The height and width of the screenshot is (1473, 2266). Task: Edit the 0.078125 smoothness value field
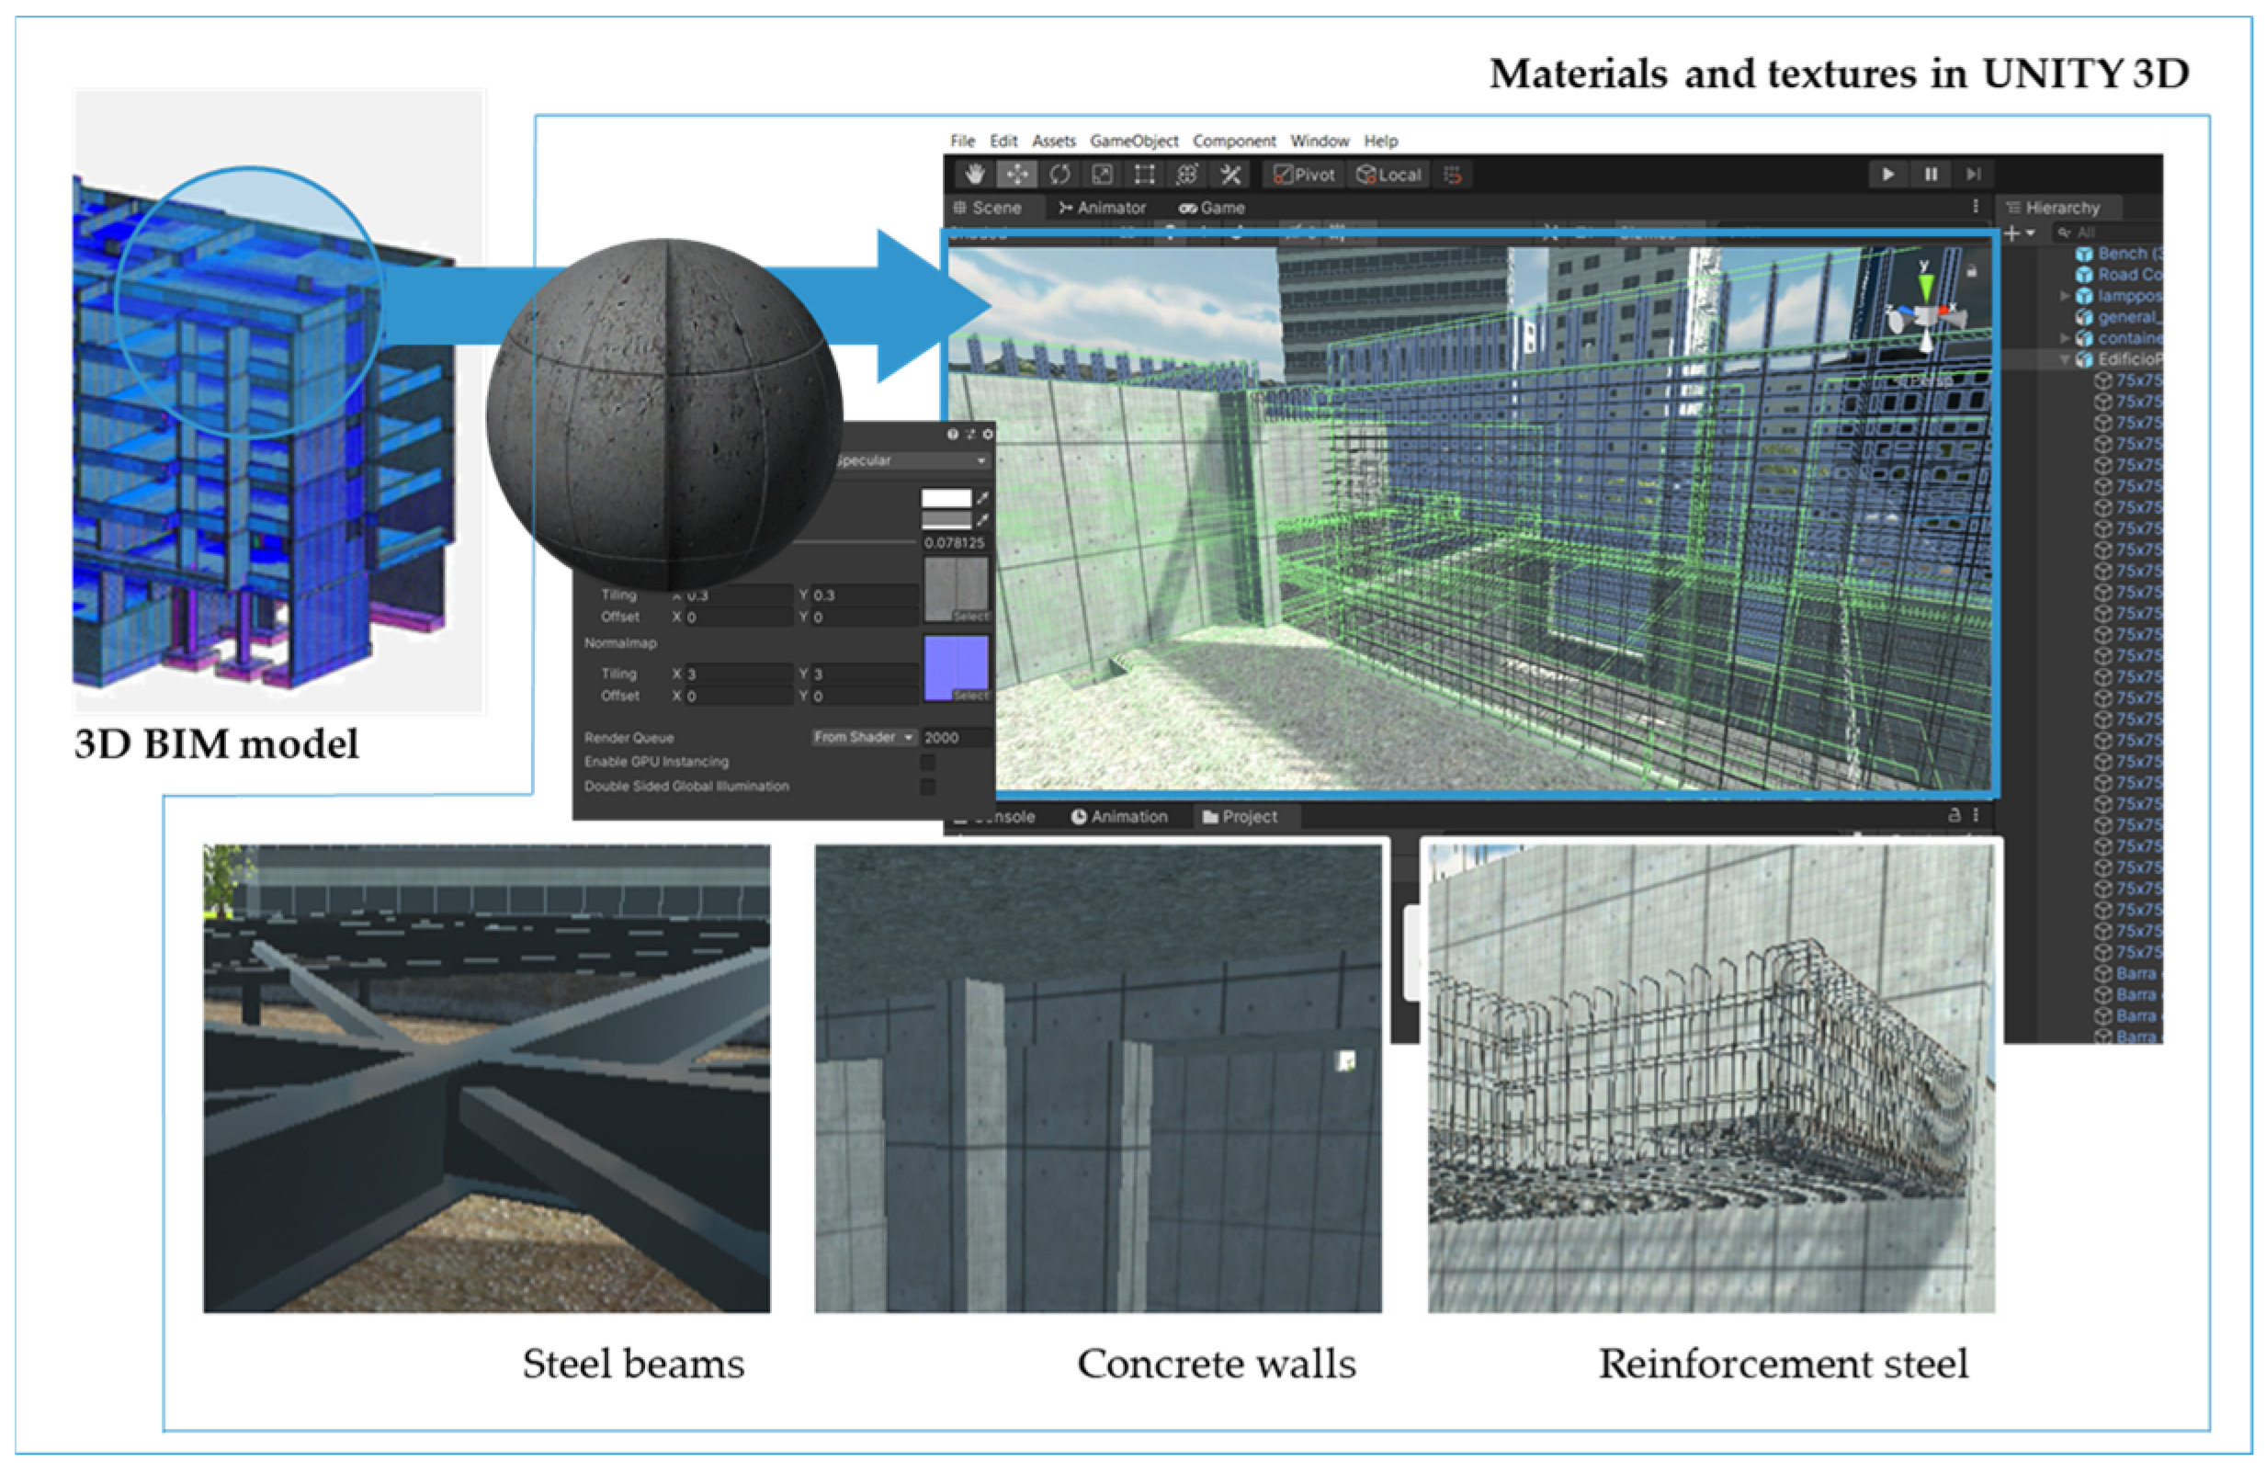[955, 543]
